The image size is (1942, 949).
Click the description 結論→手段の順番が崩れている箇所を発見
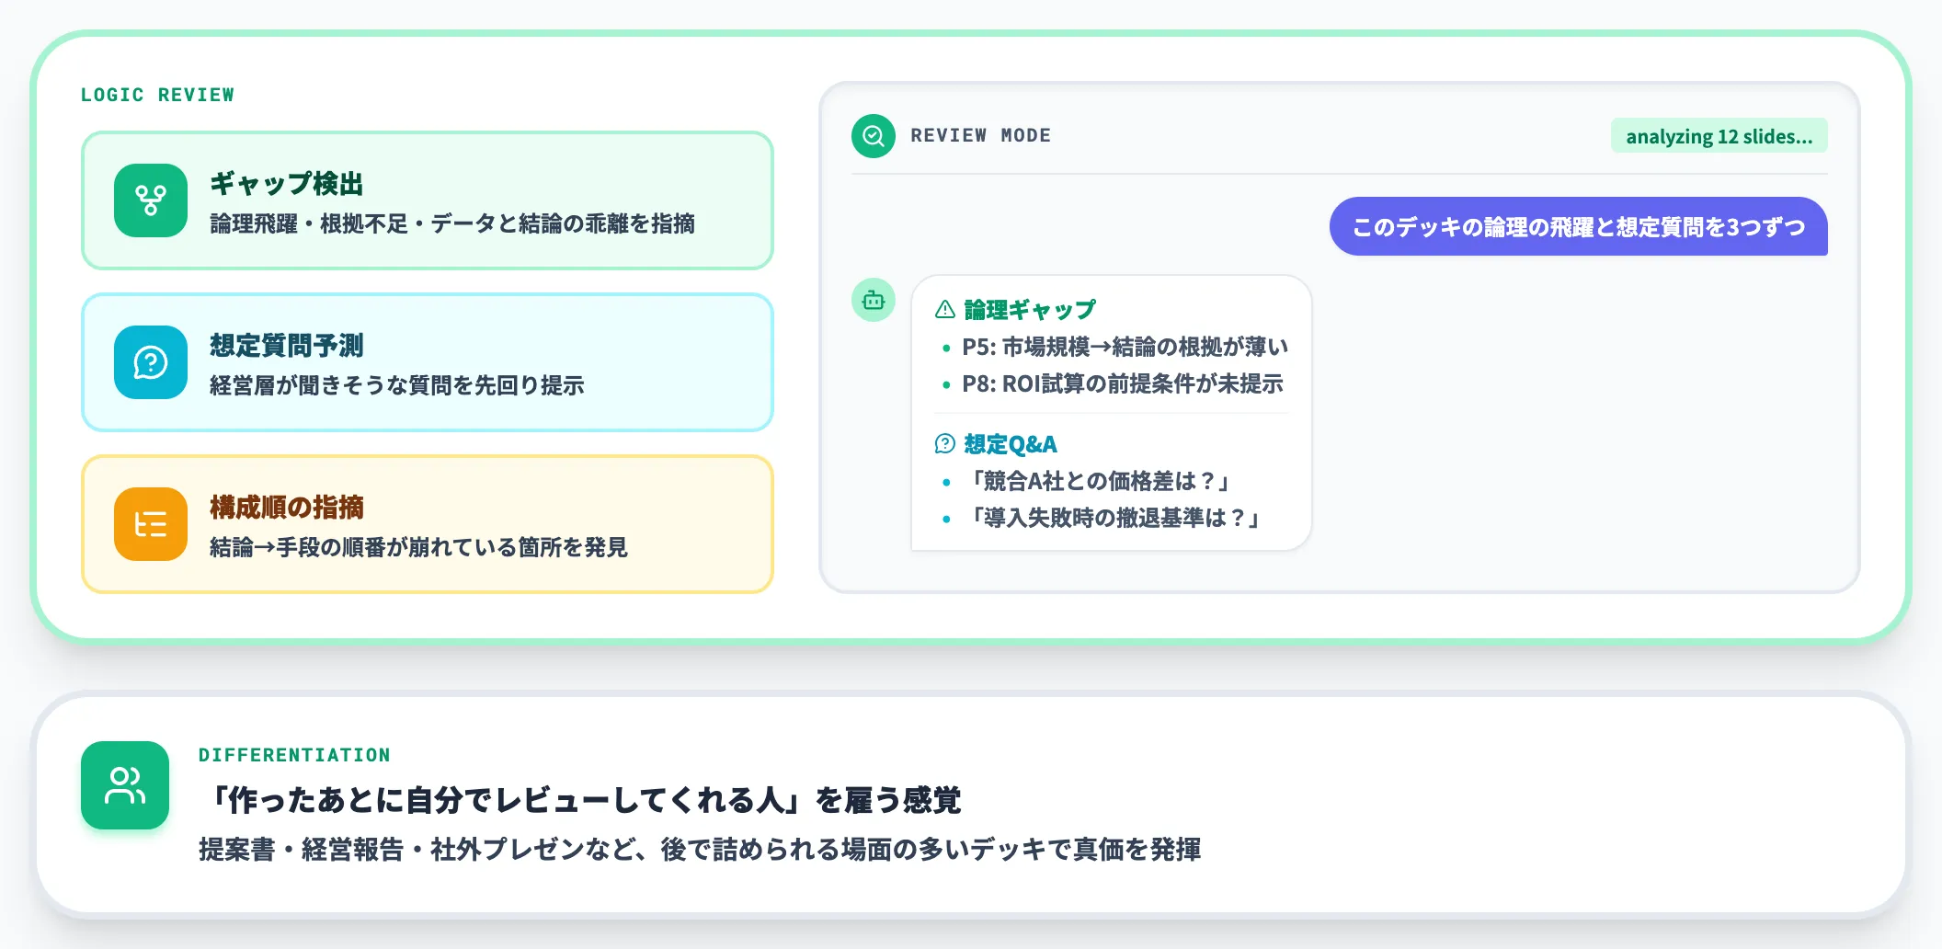[418, 547]
